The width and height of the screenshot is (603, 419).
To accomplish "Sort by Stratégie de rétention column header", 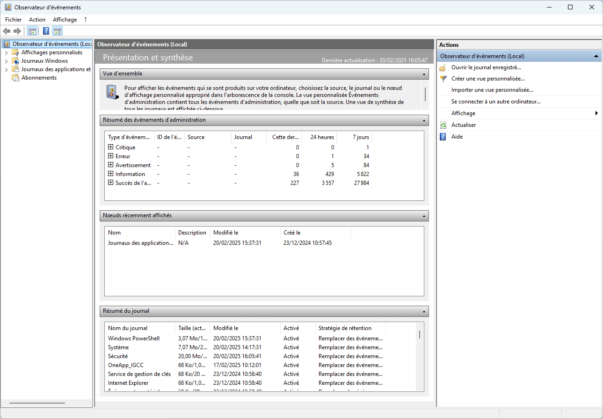I will coord(351,328).
